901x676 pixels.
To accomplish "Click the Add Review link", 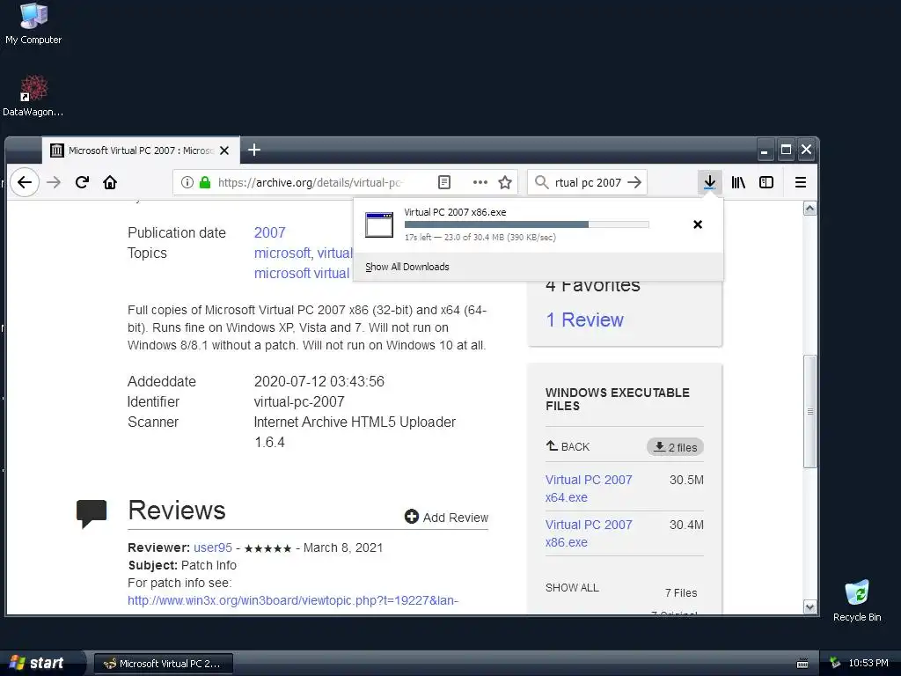I will point(455,518).
